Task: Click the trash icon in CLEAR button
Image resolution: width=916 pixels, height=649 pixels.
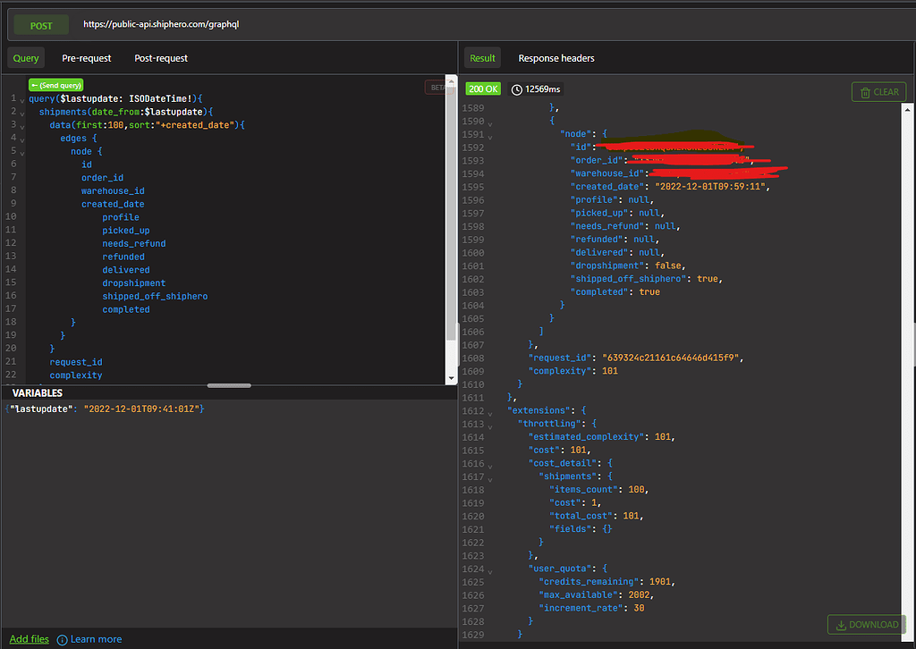Action: (x=865, y=92)
